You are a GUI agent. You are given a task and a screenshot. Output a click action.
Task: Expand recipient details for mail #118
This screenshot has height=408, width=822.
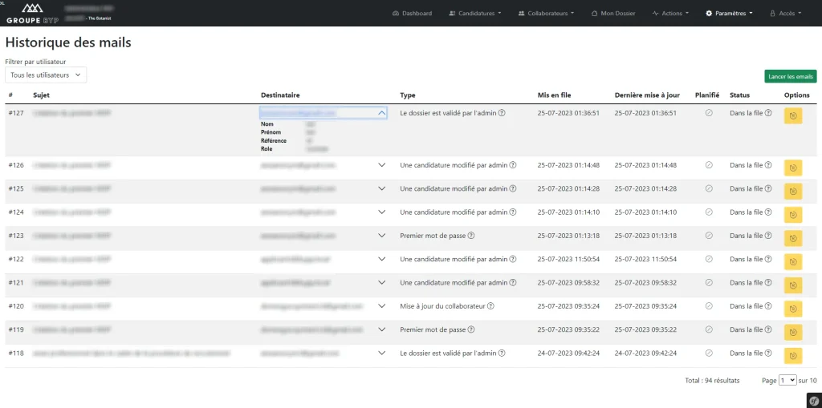tap(381, 353)
